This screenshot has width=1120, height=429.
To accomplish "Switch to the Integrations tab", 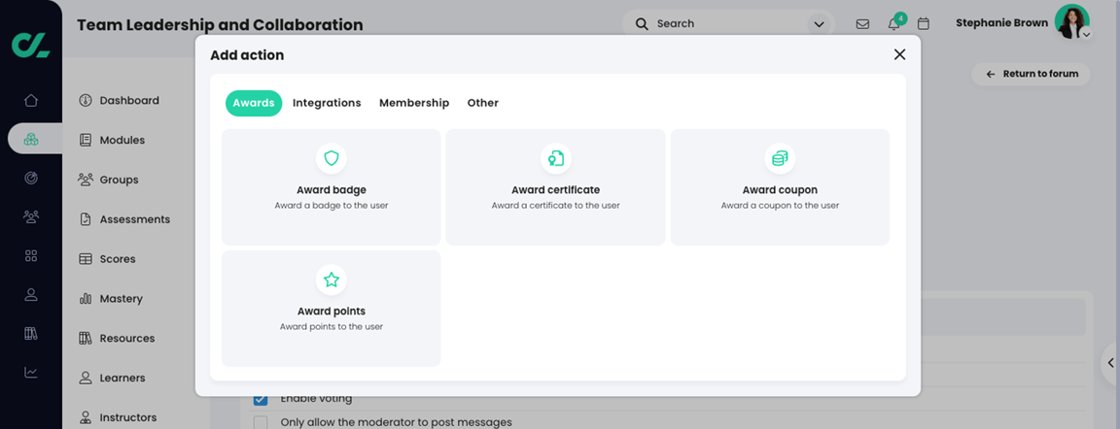I will pyautogui.click(x=327, y=103).
